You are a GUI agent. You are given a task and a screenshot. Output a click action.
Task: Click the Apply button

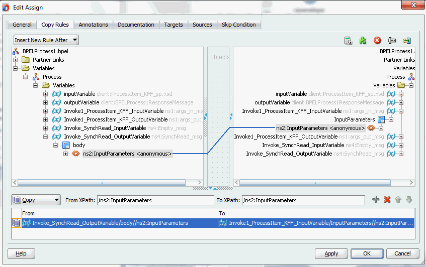point(331,253)
